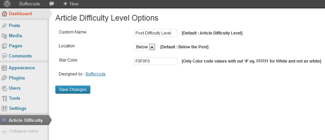The image size is (325, 140).
Task: Click the Star Color code field
Action: tap(156, 61)
